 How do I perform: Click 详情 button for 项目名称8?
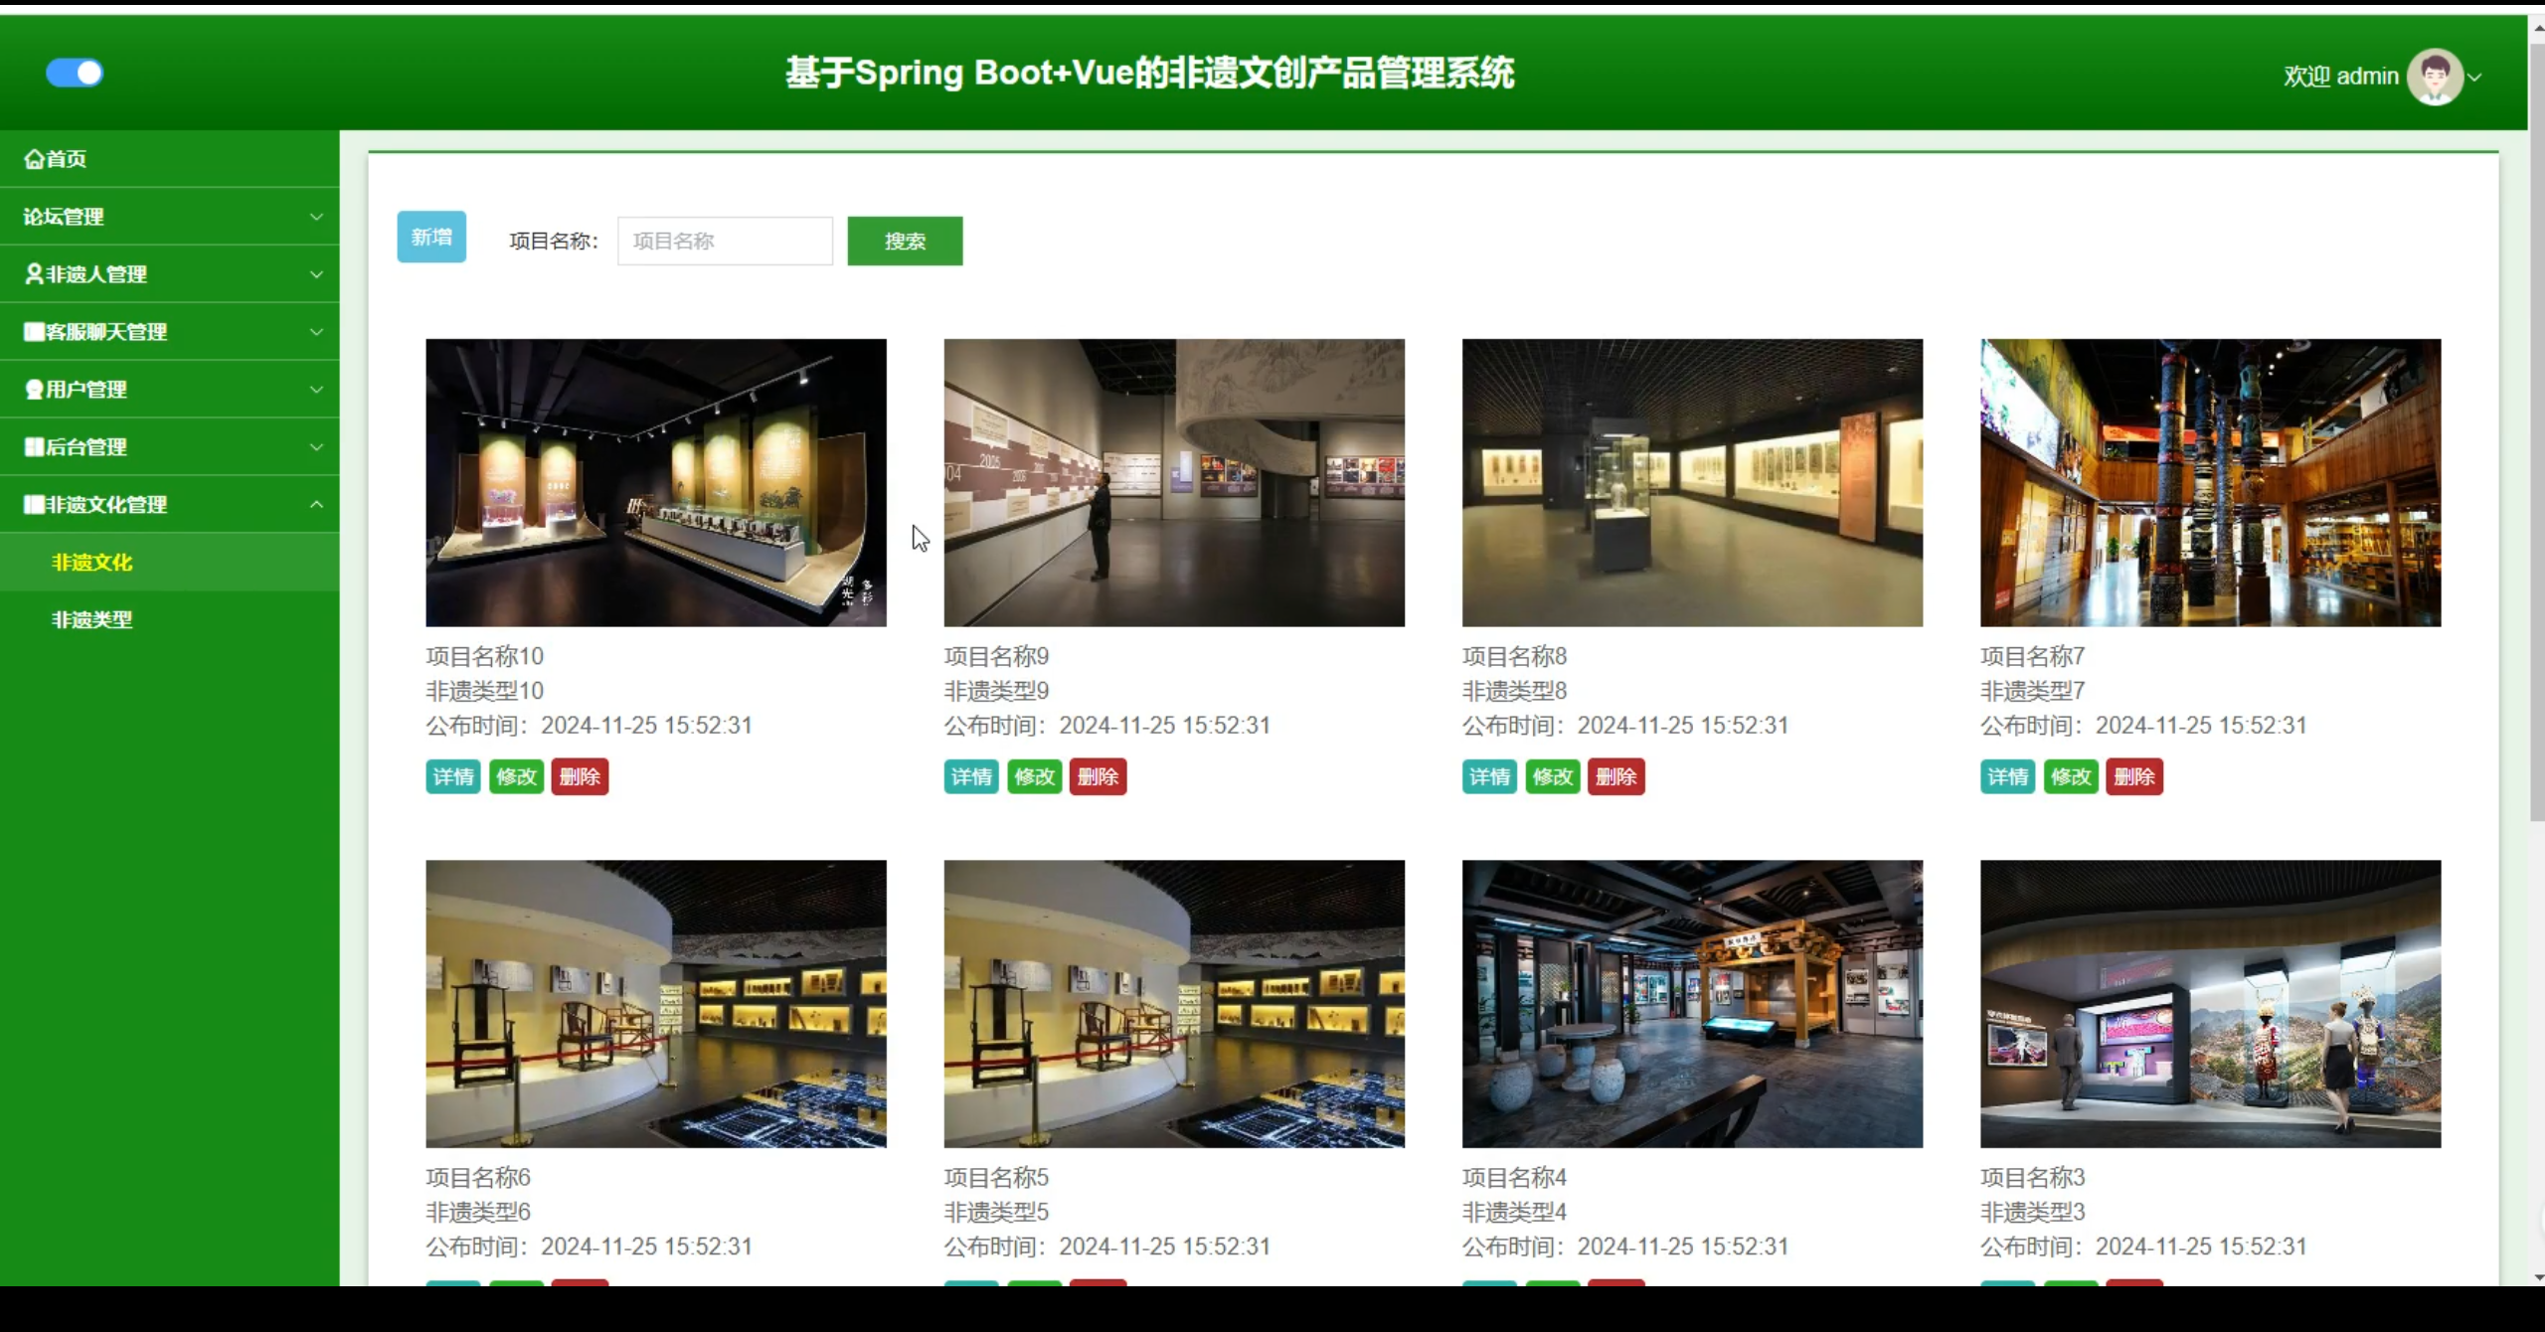1489,777
